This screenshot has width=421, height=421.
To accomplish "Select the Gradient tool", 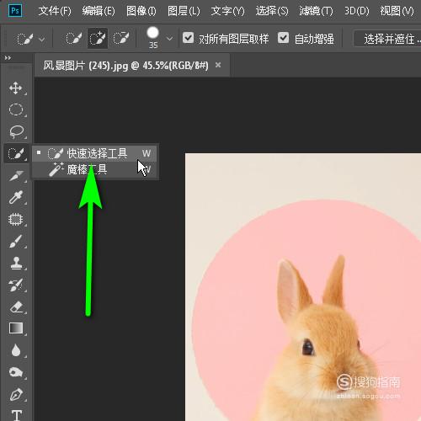I will click(16, 328).
